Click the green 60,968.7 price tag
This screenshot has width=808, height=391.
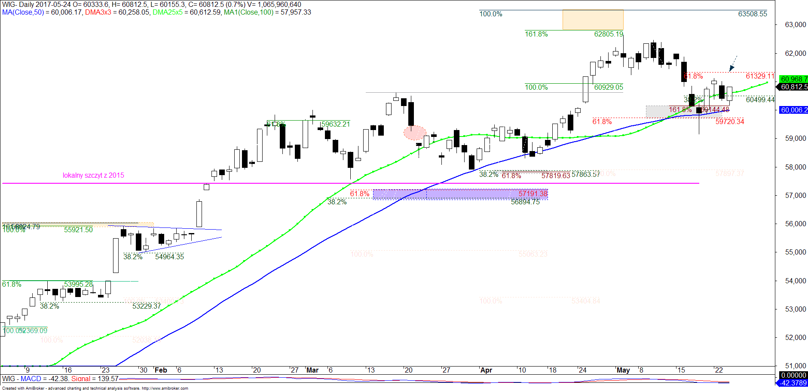(794, 79)
